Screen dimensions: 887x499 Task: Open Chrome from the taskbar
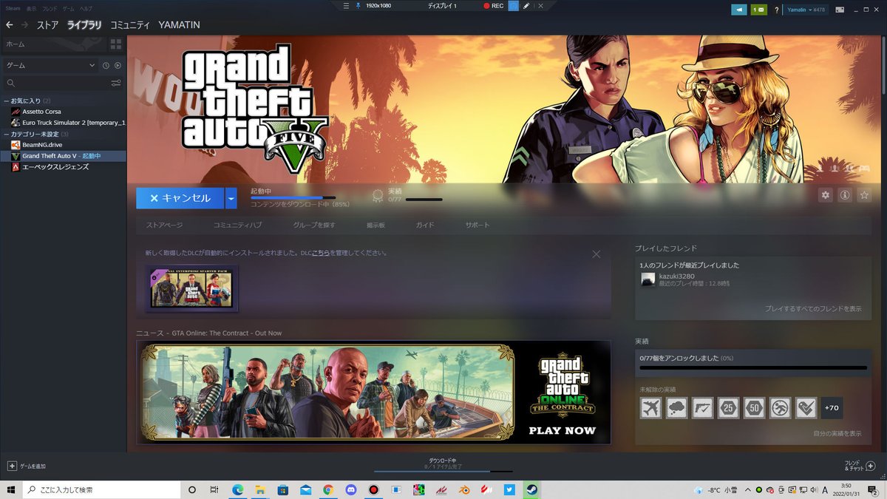(328, 489)
